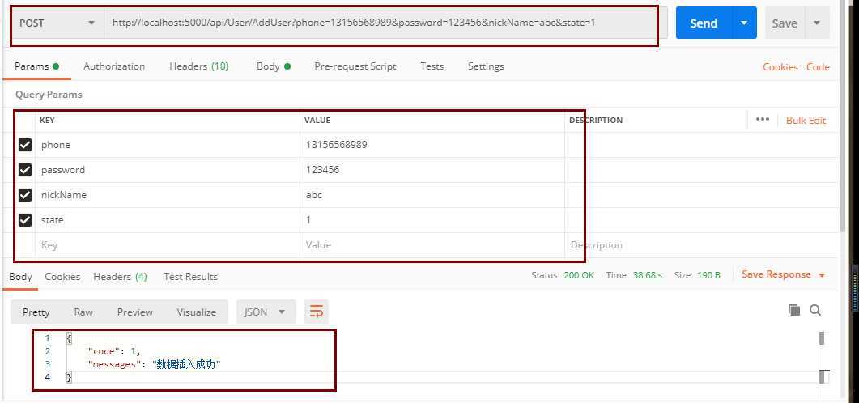This screenshot has height=403, width=859.
Task: Click the empty Value placeholder field
Action: [x=432, y=245]
